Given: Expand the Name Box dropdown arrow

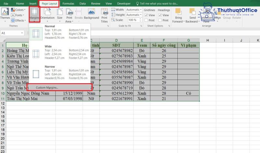Looking at the screenshot, I should (22, 33).
